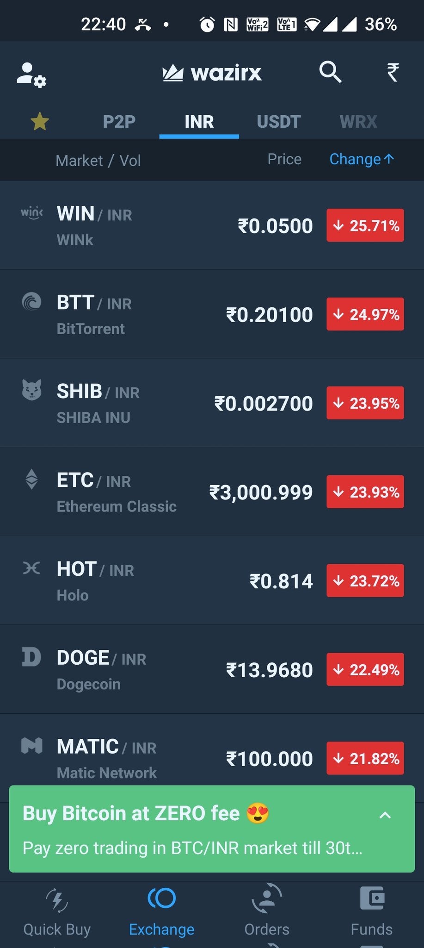Sort by Market / Vol header
Viewport: 424px width, 948px height.
click(98, 161)
